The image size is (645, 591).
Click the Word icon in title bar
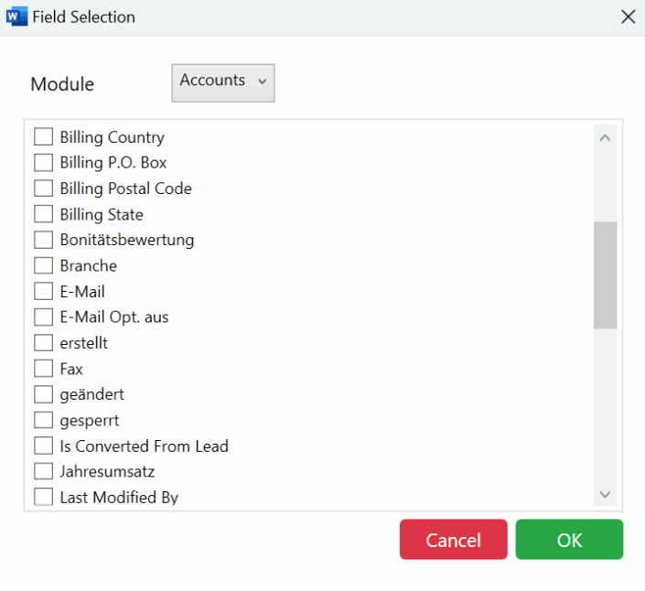coord(16,16)
